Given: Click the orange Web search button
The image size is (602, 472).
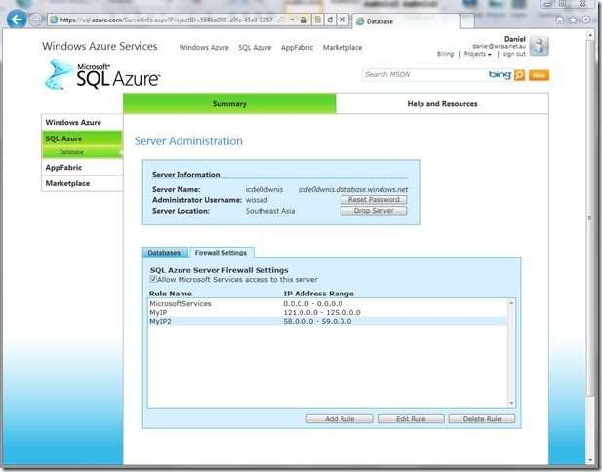Looking at the screenshot, I should (x=539, y=75).
